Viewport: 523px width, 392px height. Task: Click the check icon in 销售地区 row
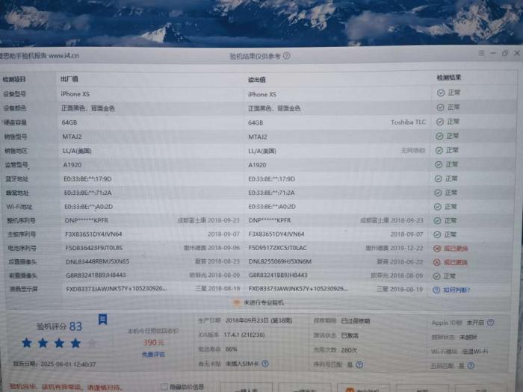point(439,150)
